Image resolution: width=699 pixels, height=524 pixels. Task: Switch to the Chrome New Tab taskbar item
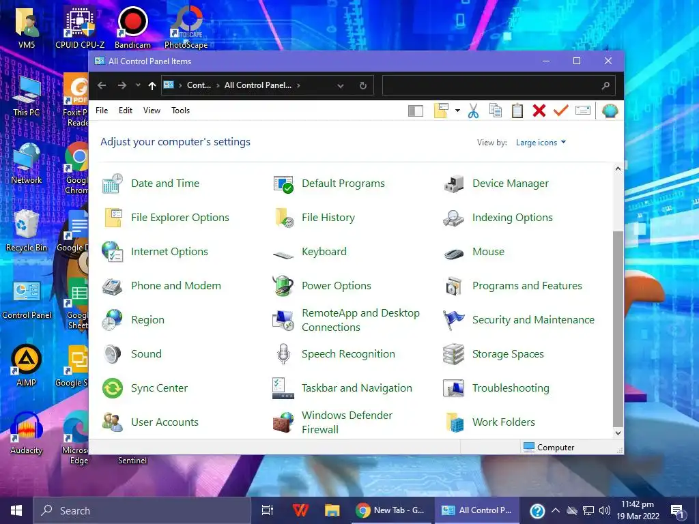[390, 510]
